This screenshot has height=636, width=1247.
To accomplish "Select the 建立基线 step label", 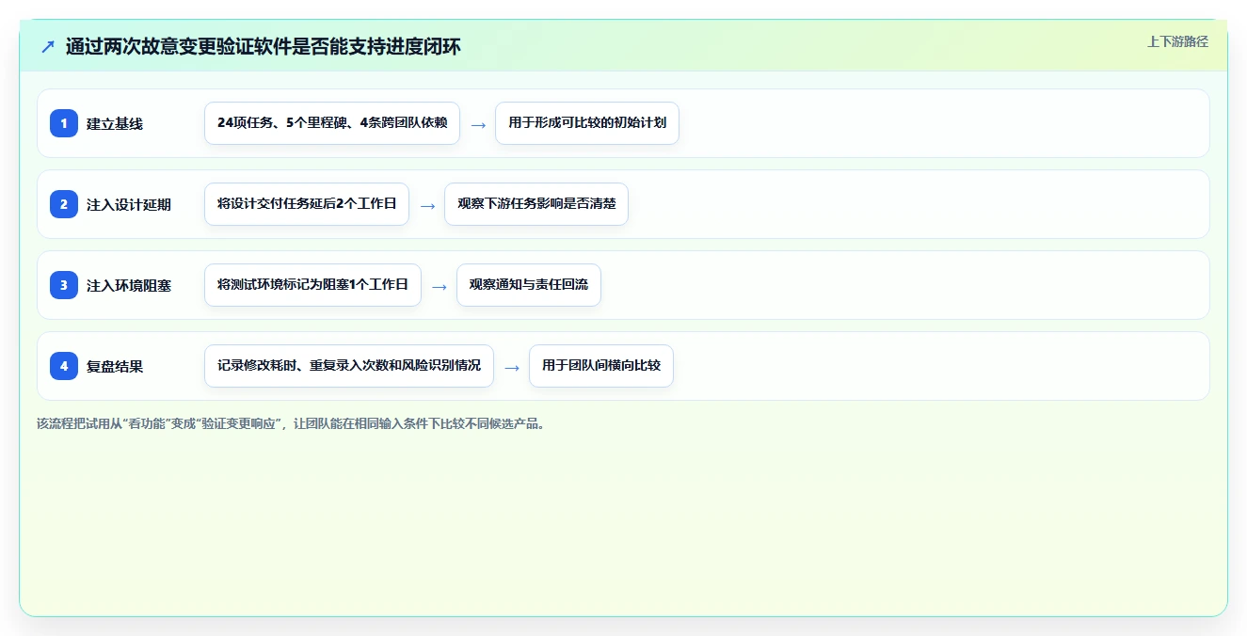I will (115, 123).
